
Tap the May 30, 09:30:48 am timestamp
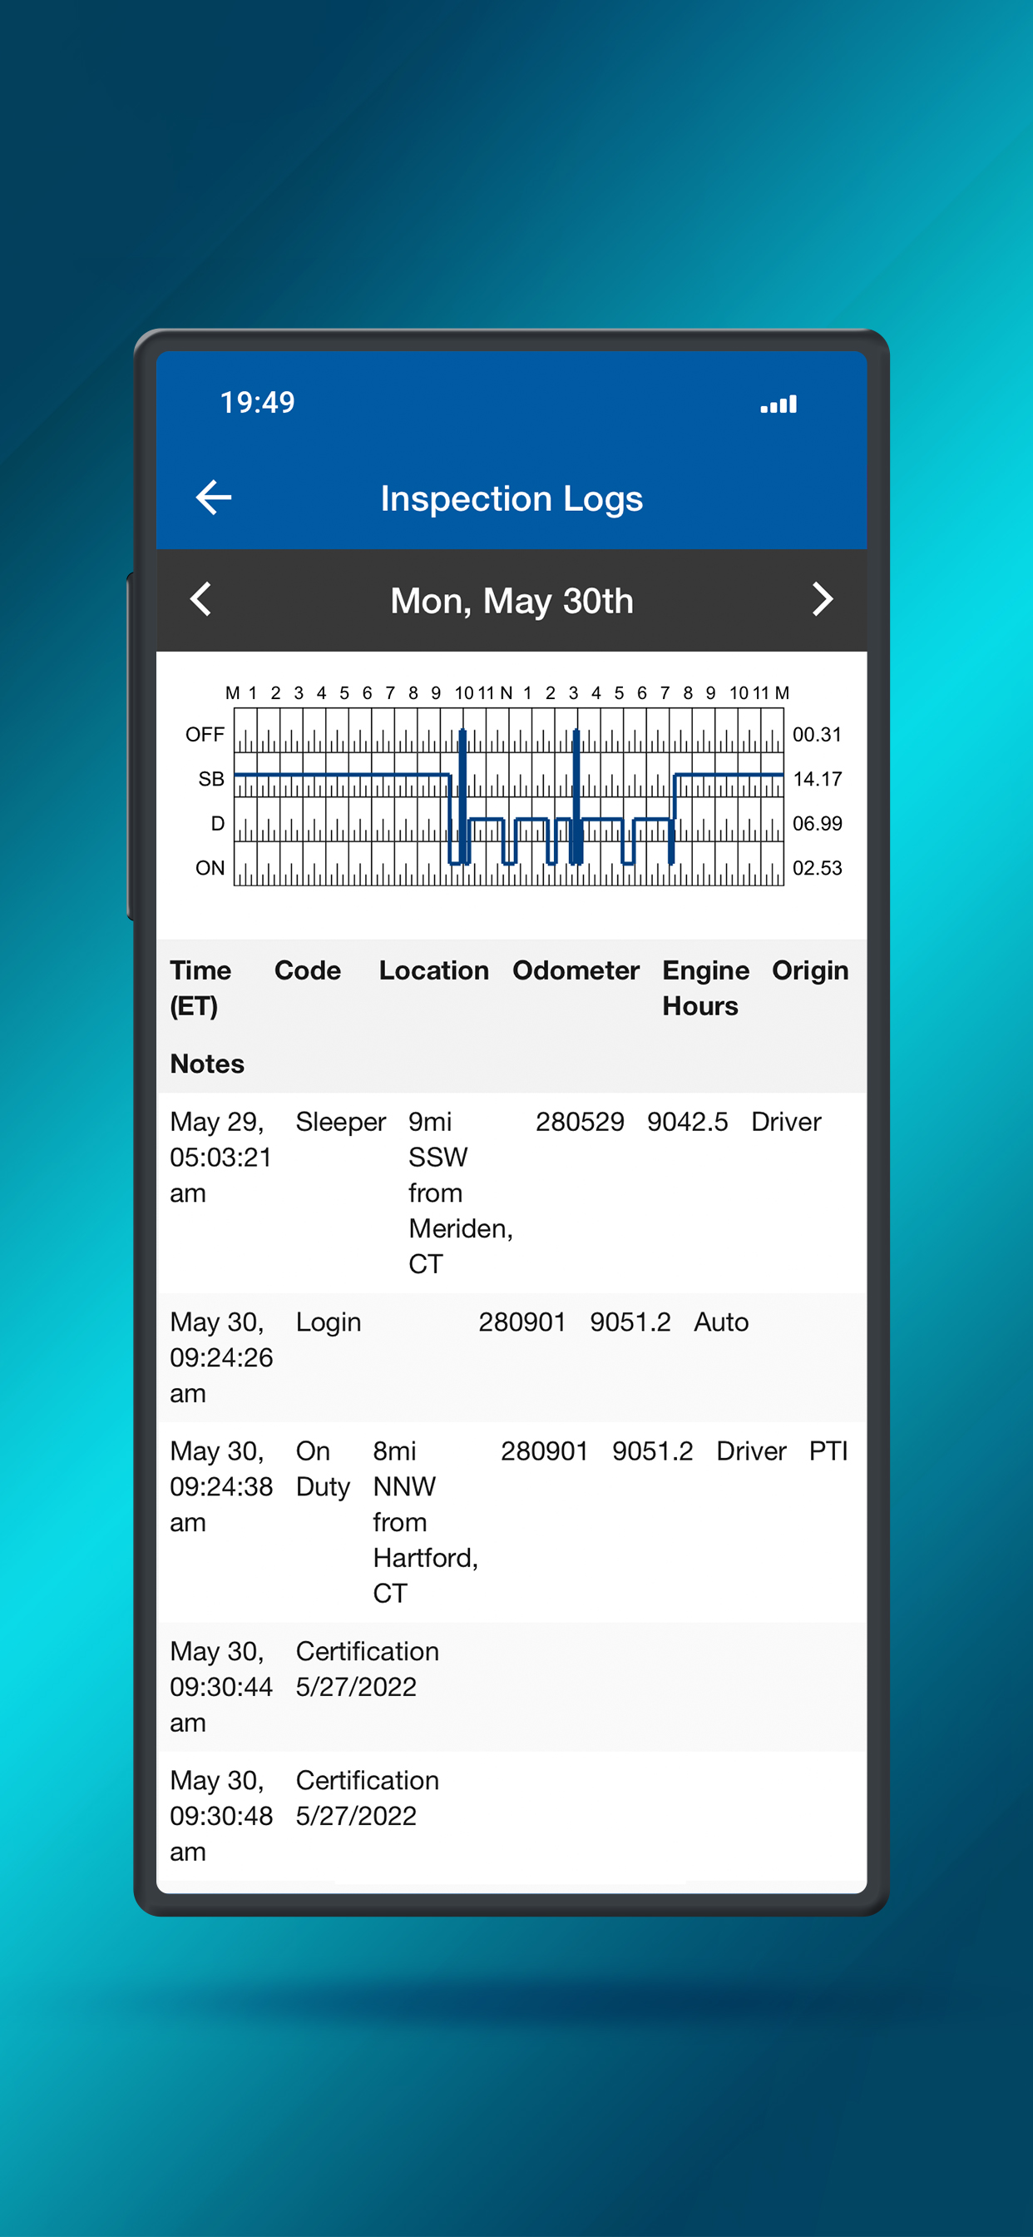click(x=220, y=1816)
